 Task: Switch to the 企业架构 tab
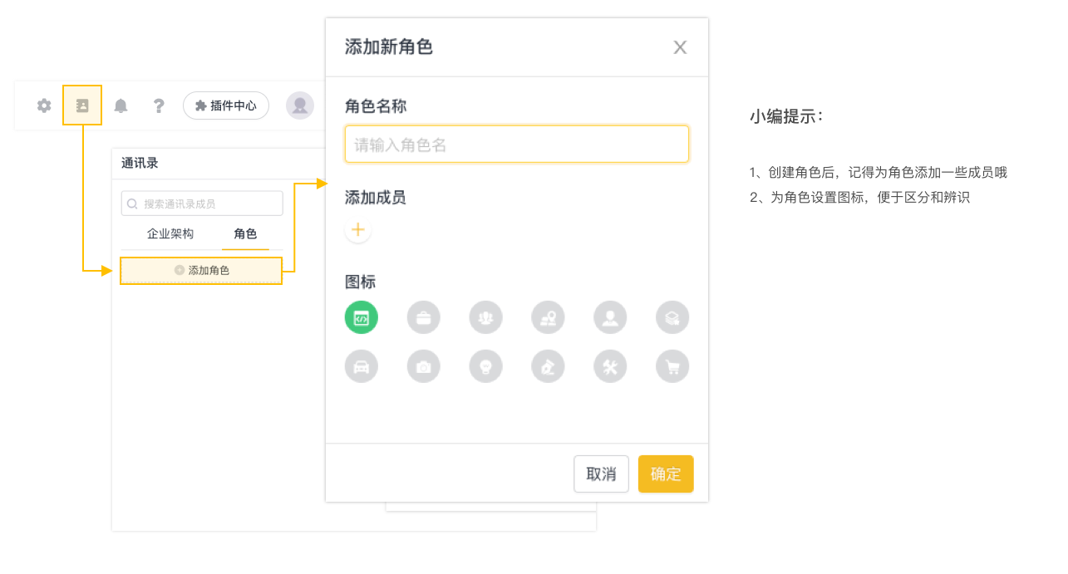point(170,234)
